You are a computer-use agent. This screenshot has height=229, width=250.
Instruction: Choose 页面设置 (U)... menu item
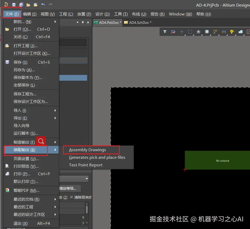click(x=31, y=159)
